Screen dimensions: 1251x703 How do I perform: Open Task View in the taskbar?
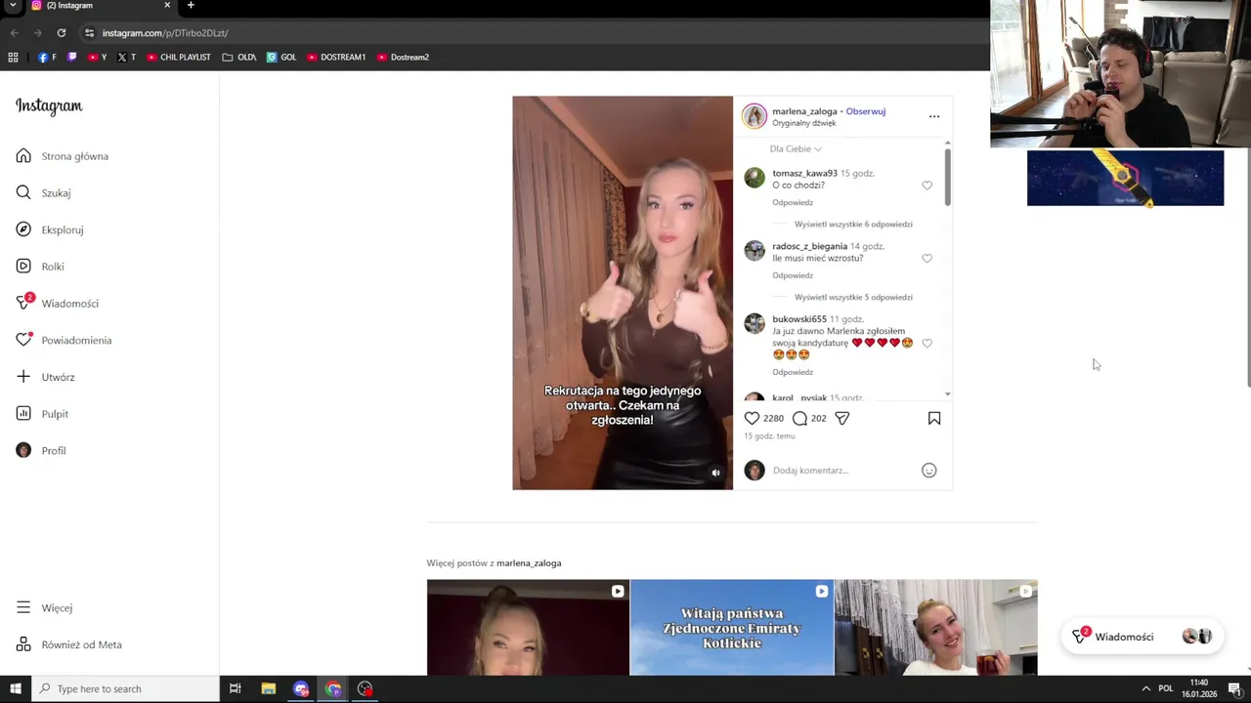pos(235,689)
